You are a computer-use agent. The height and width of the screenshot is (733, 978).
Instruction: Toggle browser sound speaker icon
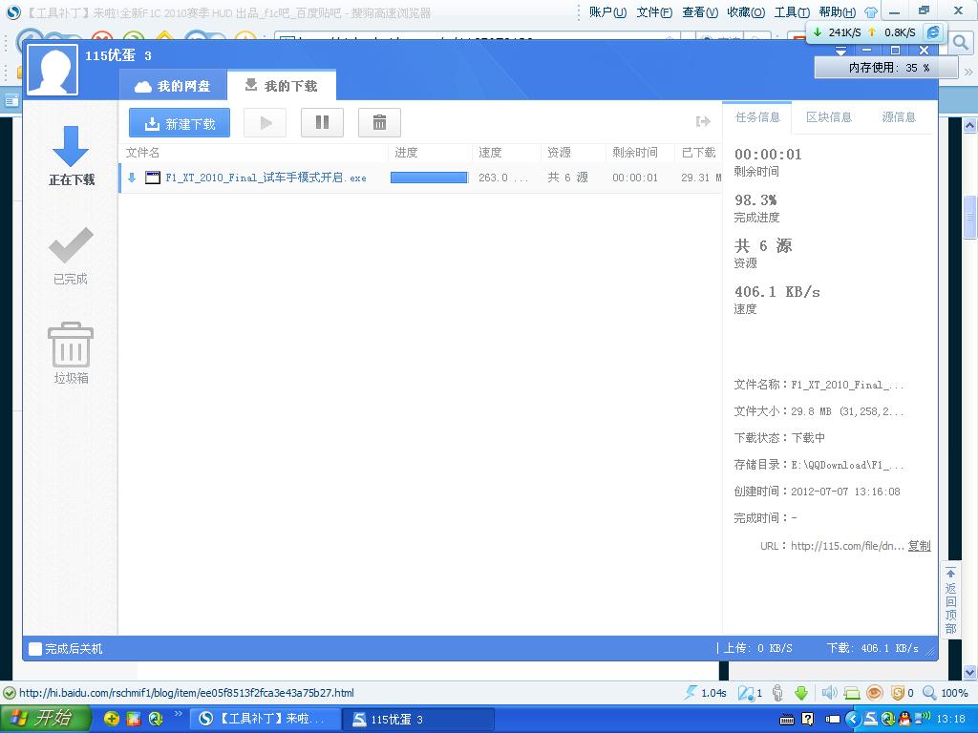829,693
